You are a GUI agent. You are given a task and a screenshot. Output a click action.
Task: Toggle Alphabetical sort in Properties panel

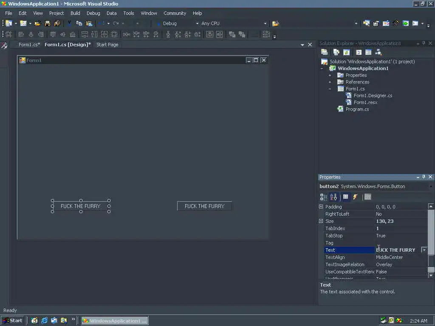click(333, 197)
